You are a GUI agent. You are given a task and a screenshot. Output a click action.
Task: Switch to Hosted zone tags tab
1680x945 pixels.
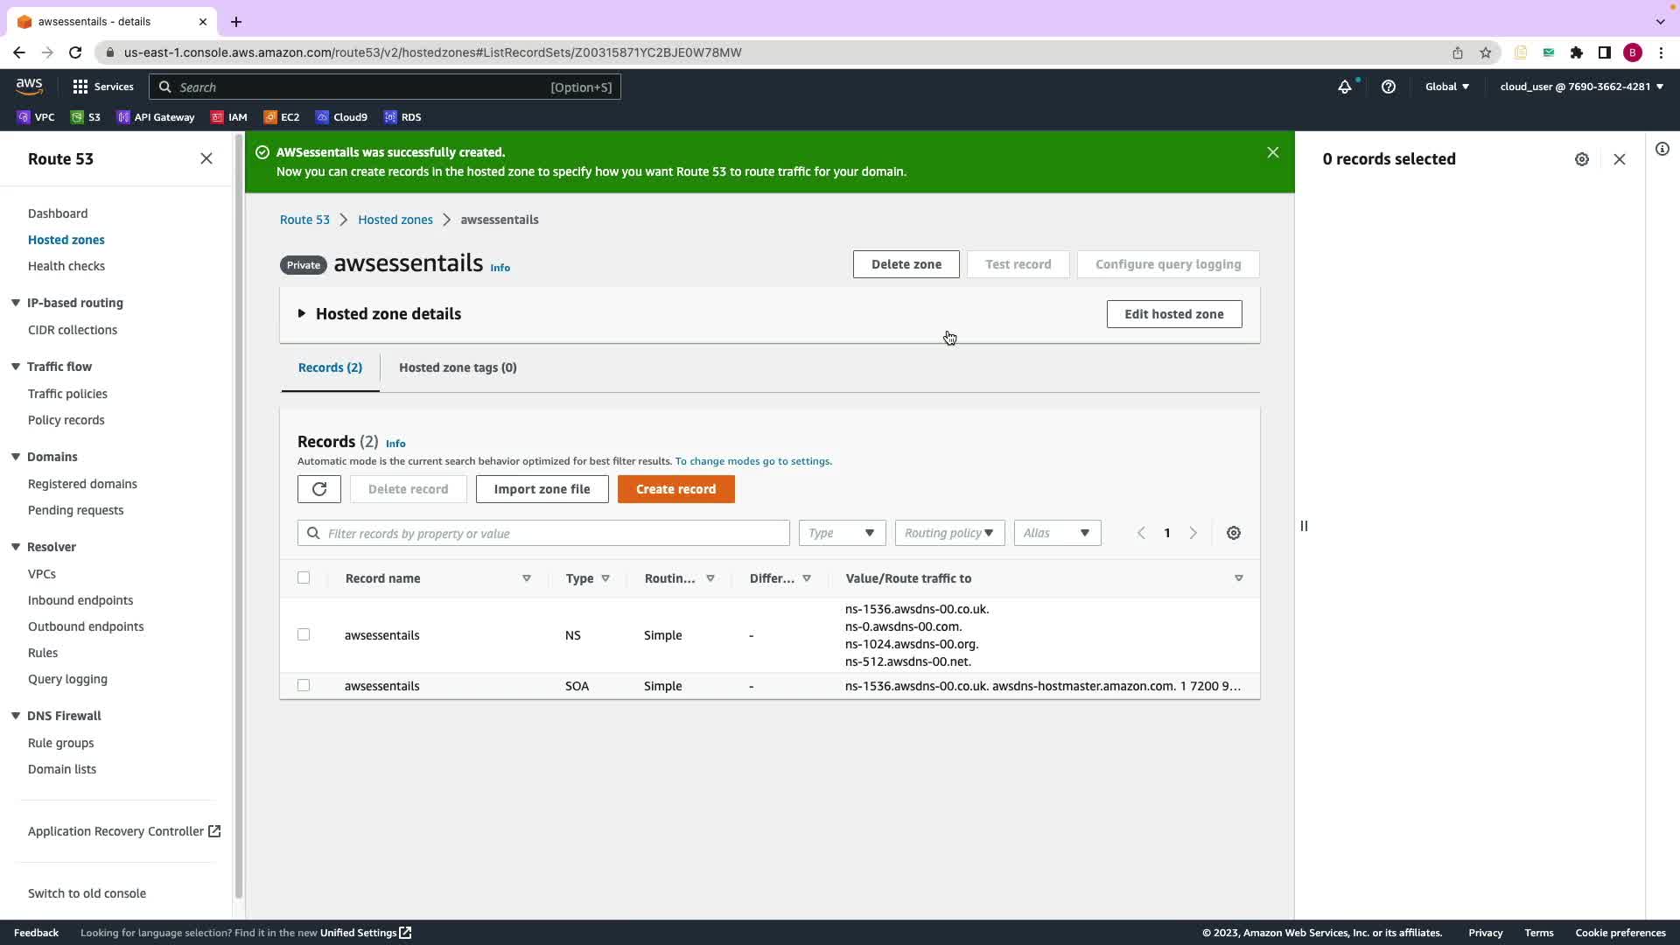tap(458, 367)
